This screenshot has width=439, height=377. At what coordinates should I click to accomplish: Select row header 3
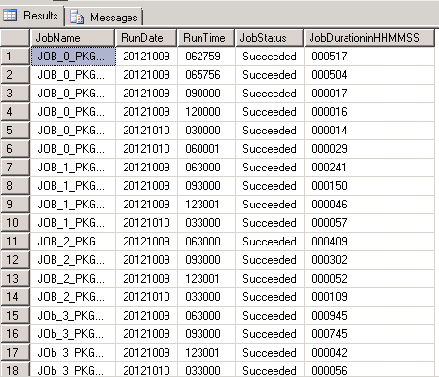15,94
